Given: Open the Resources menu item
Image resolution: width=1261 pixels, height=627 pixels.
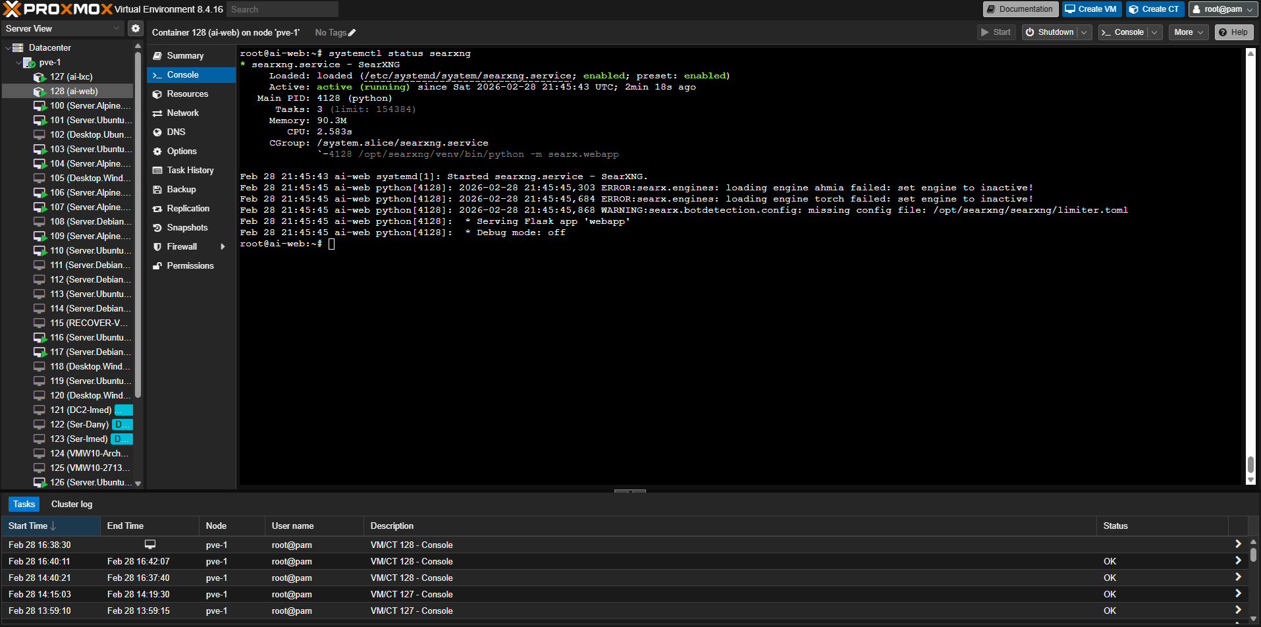Looking at the screenshot, I should click(x=187, y=94).
